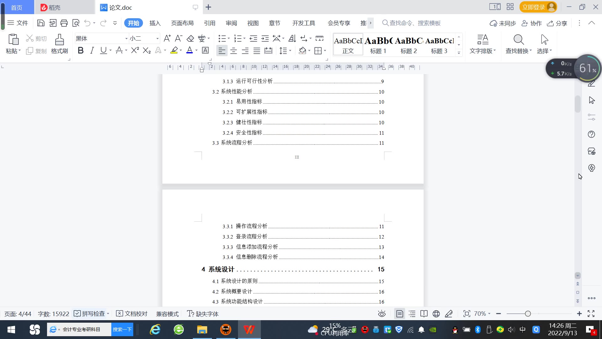Click 缺失字体 in status bar
Image resolution: width=602 pixels, height=339 pixels.
coord(203,314)
